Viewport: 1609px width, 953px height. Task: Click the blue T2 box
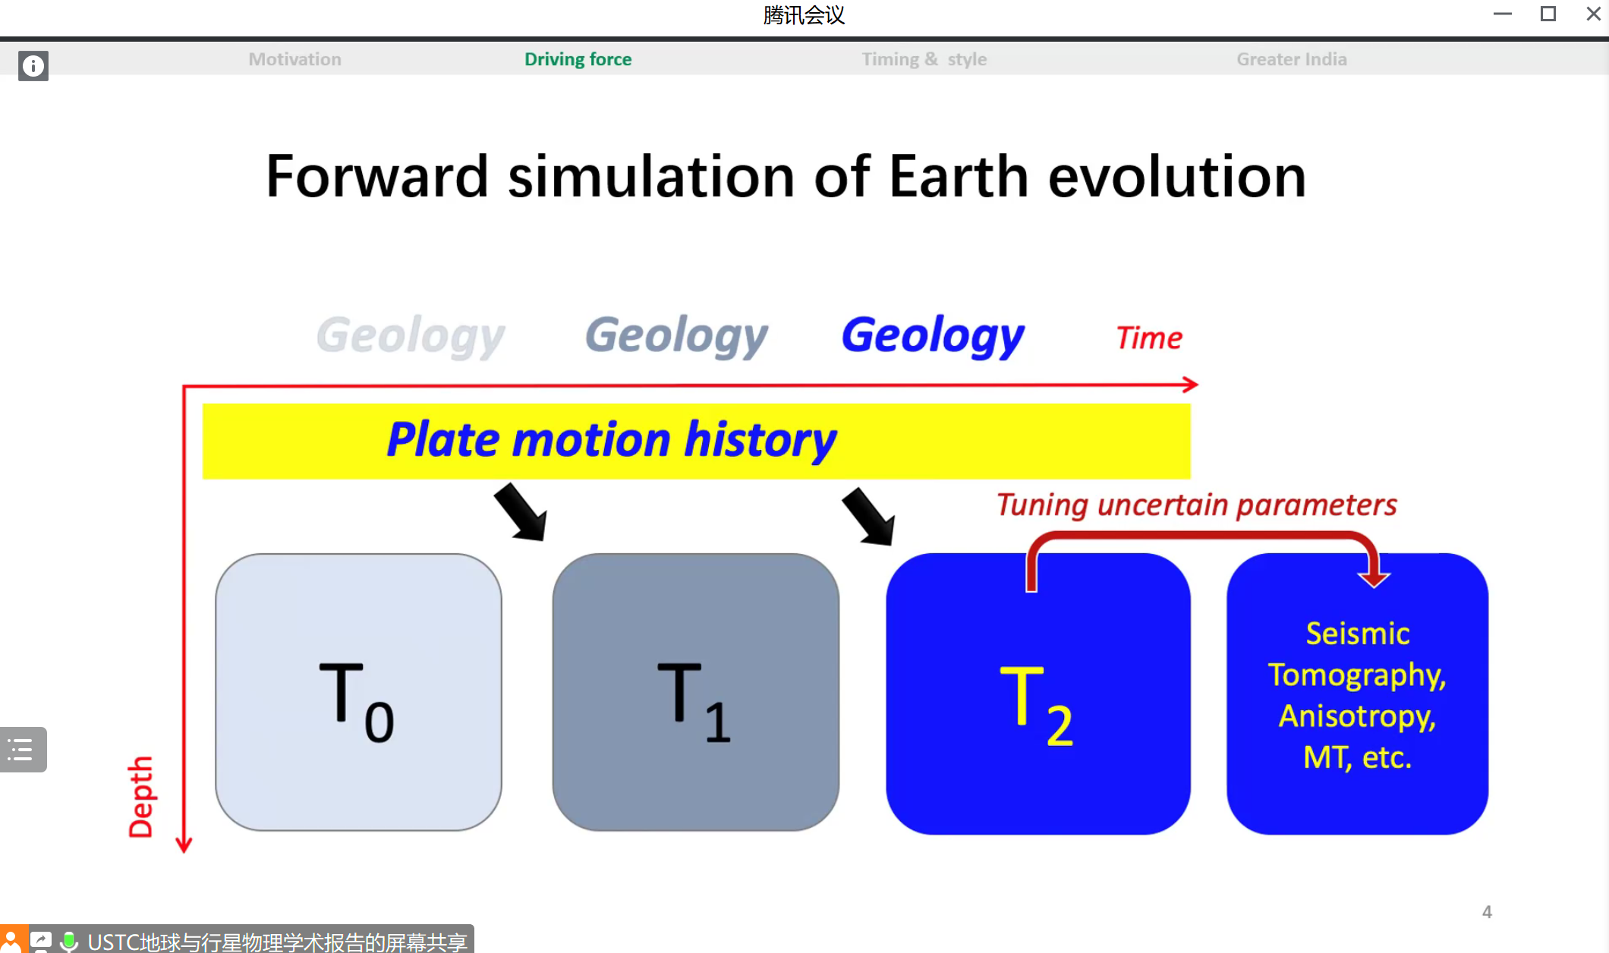[1038, 694]
